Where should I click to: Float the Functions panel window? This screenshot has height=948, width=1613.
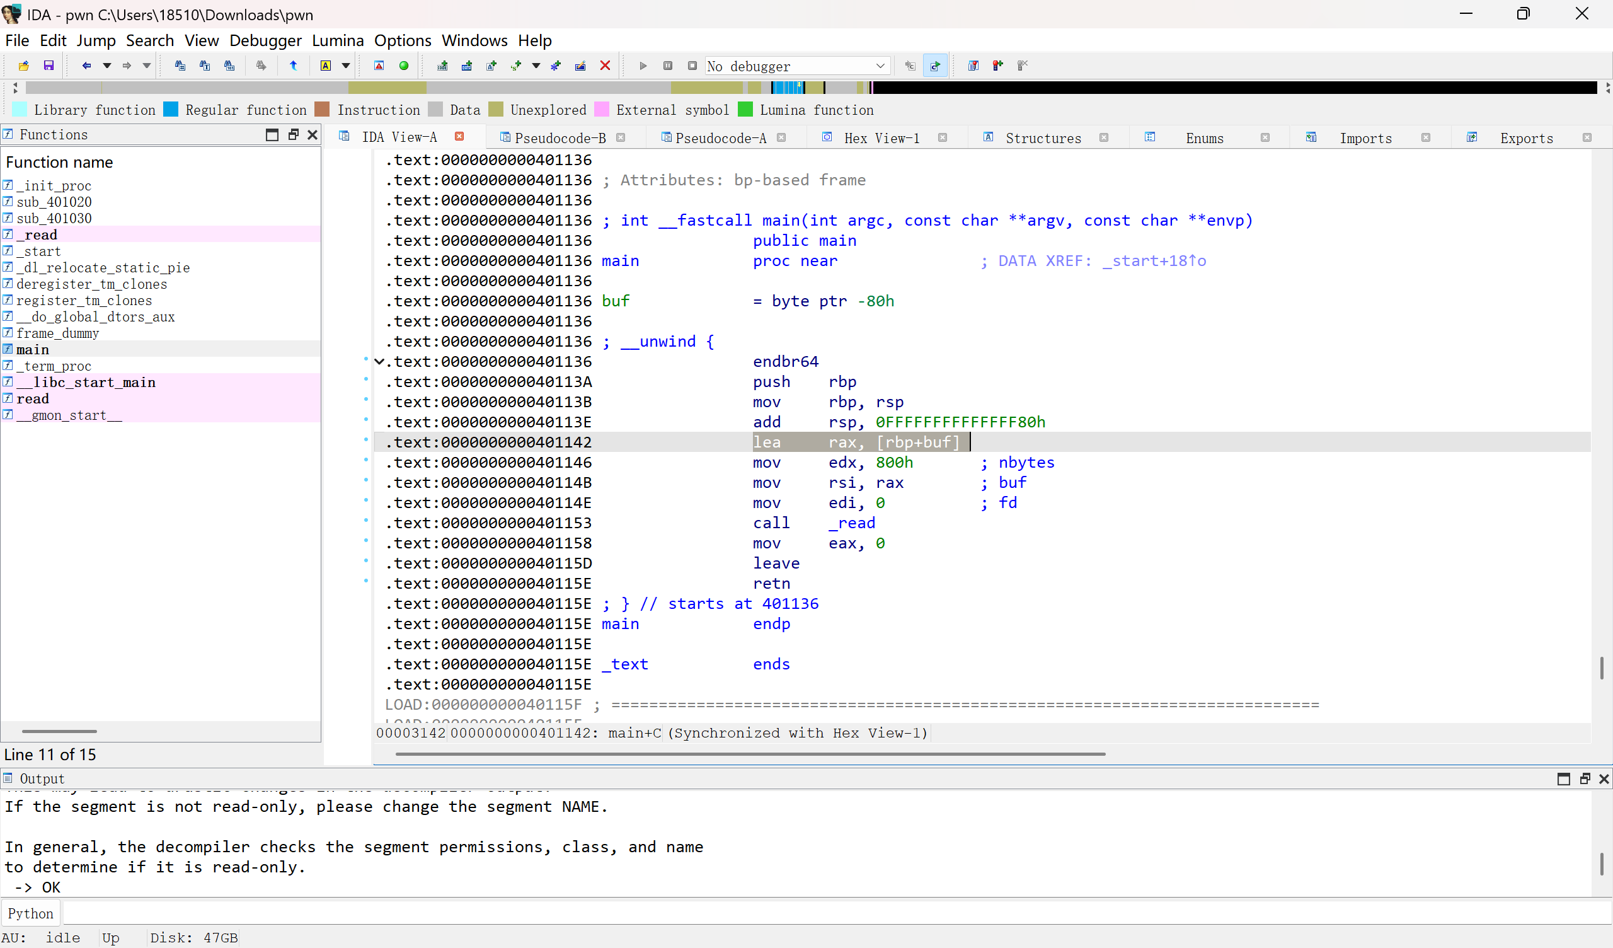[x=293, y=134]
